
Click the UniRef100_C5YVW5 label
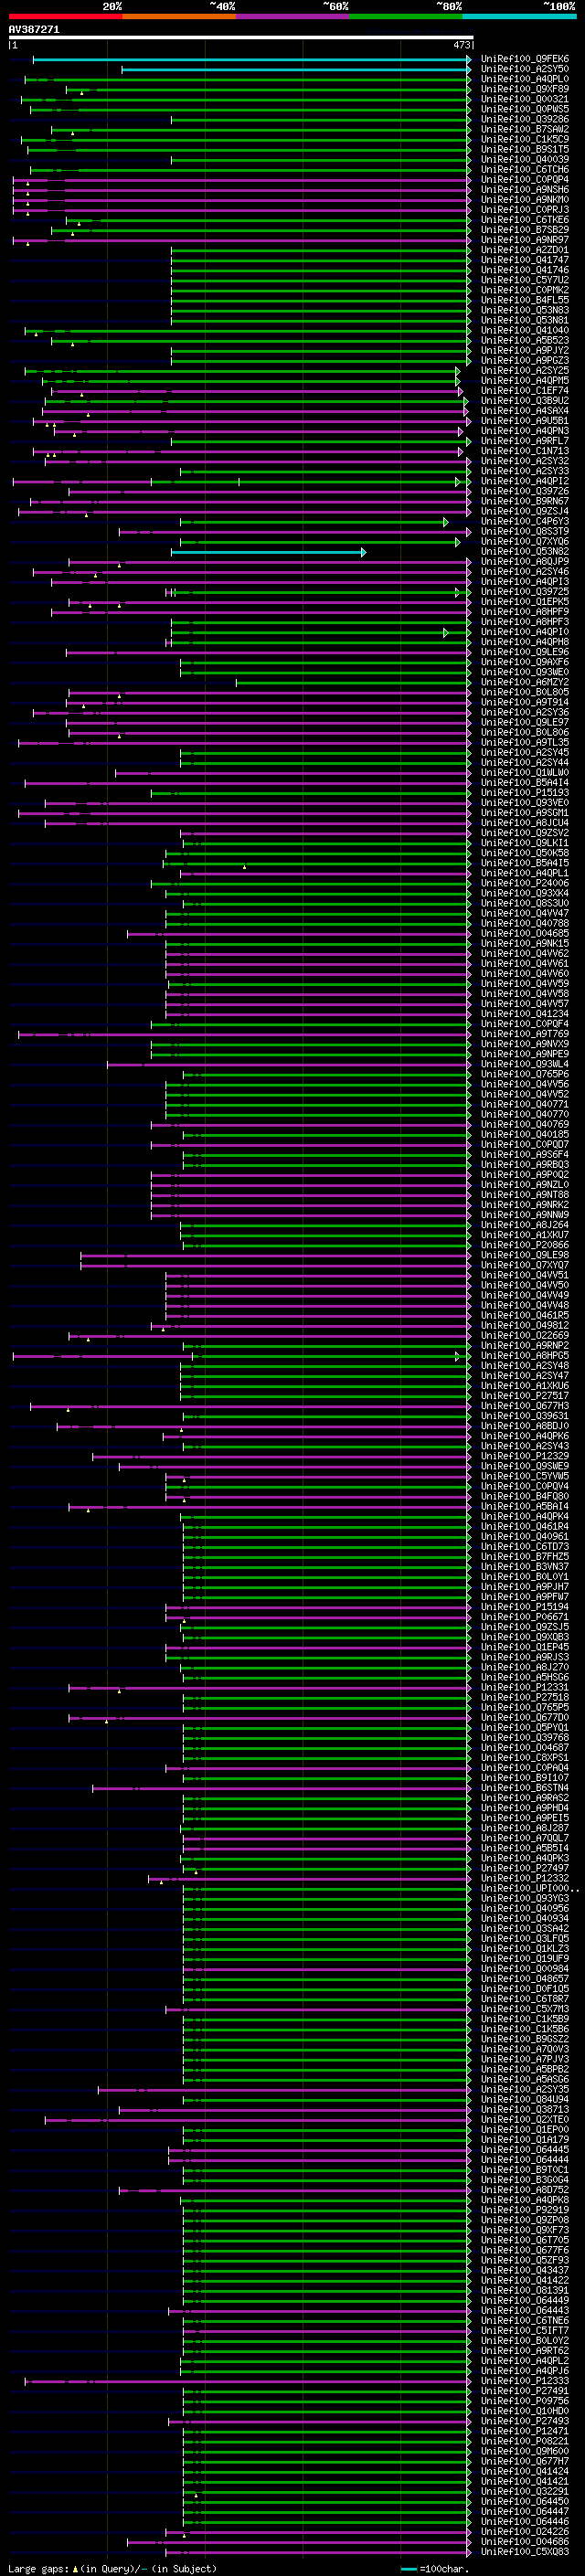pos(525,1476)
